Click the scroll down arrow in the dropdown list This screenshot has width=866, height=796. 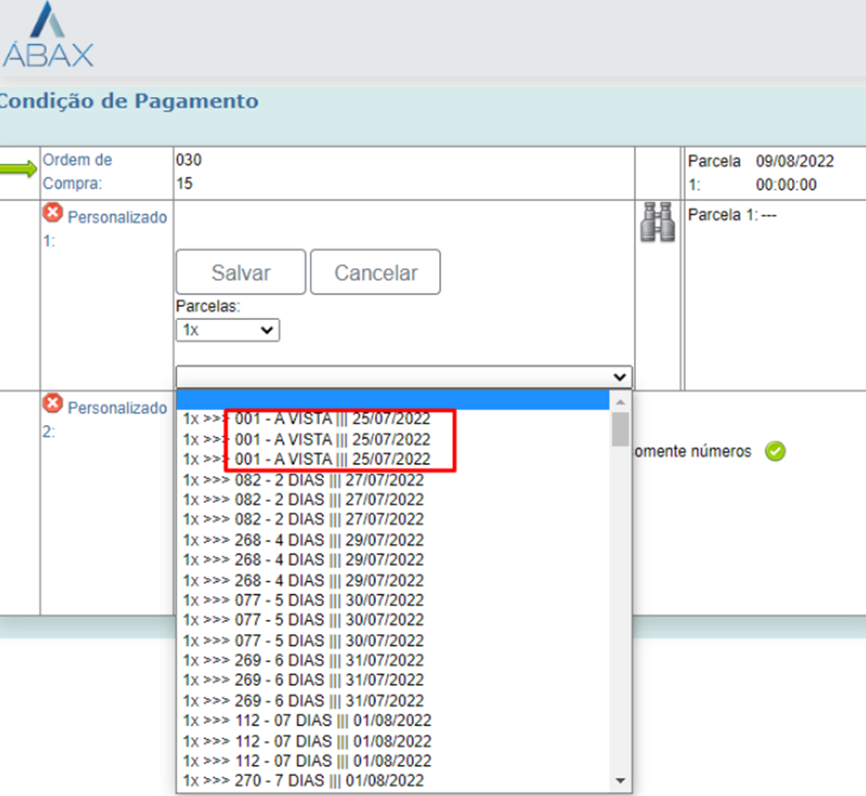(x=619, y=780)
